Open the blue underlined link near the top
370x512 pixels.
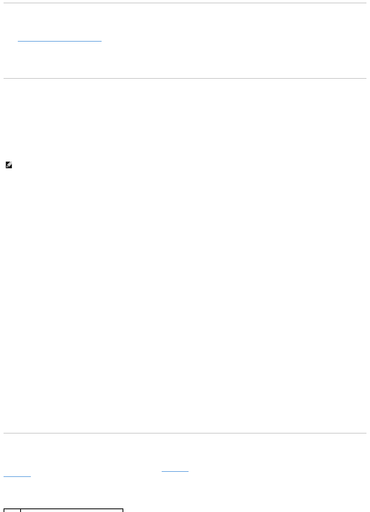60,40
